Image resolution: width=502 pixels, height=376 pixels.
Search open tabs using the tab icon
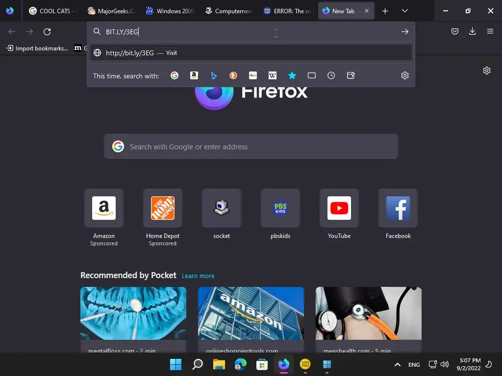[311, 75]
